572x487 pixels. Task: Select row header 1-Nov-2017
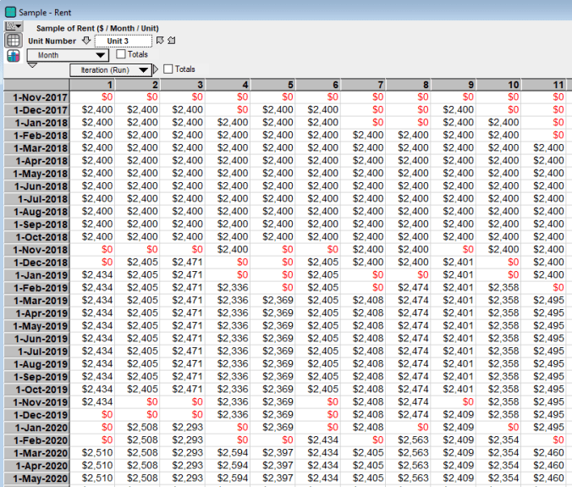pyautogui.click(x=36, y=97)
